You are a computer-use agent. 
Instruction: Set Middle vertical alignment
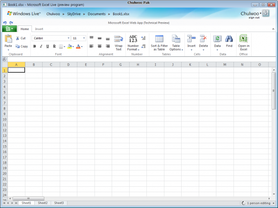pyautogui.click(x=100, y=38)
